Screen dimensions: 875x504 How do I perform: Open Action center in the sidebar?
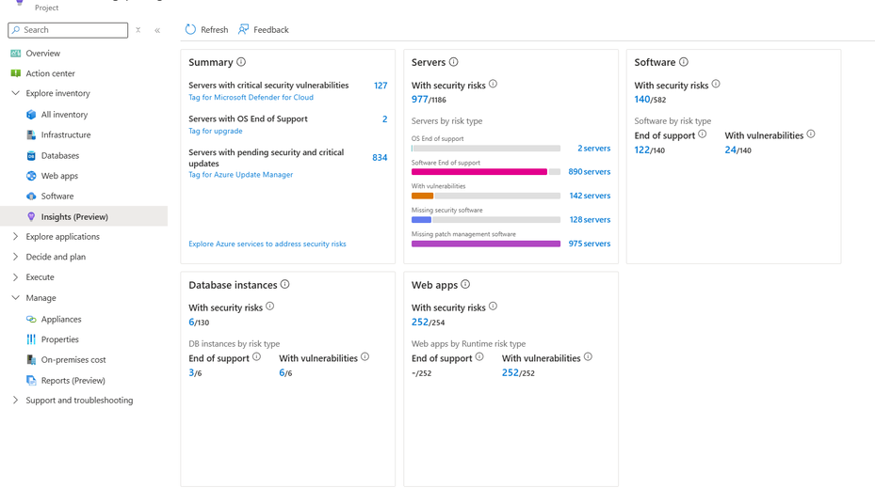(x=50, y=73)
